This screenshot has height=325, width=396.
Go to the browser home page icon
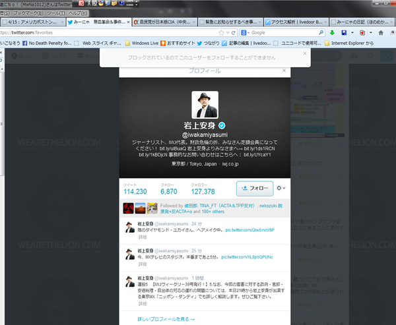tap(381, 32)
